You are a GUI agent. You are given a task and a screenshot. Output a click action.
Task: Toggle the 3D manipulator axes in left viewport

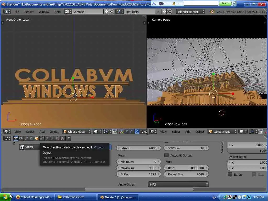tap(121, 131)
